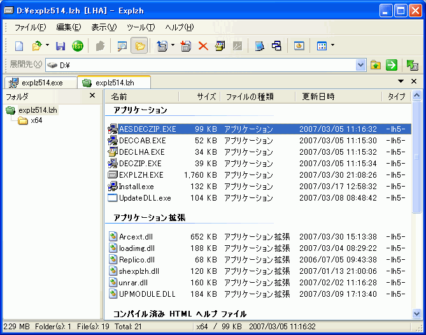Toggle the folder tree pane button

point(139,46)
